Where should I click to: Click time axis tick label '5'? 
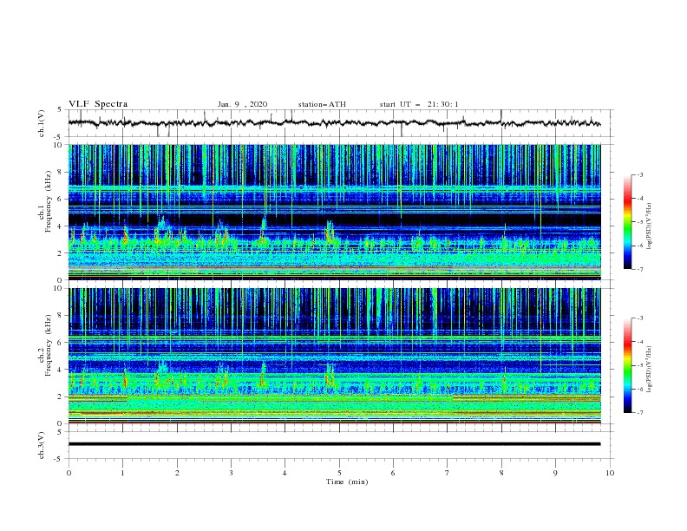339,473
